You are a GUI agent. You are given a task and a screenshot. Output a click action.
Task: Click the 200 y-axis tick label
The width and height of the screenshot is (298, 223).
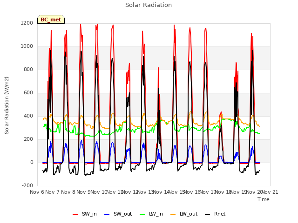[28, 139]
